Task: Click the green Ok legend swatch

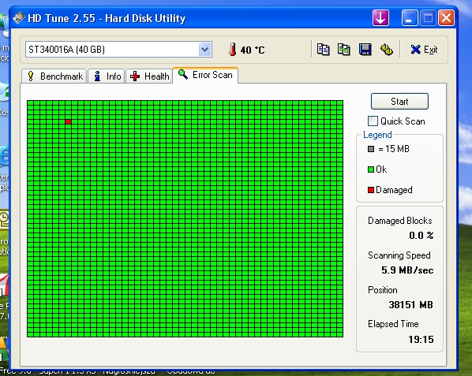Action: [x=371, y=169]
